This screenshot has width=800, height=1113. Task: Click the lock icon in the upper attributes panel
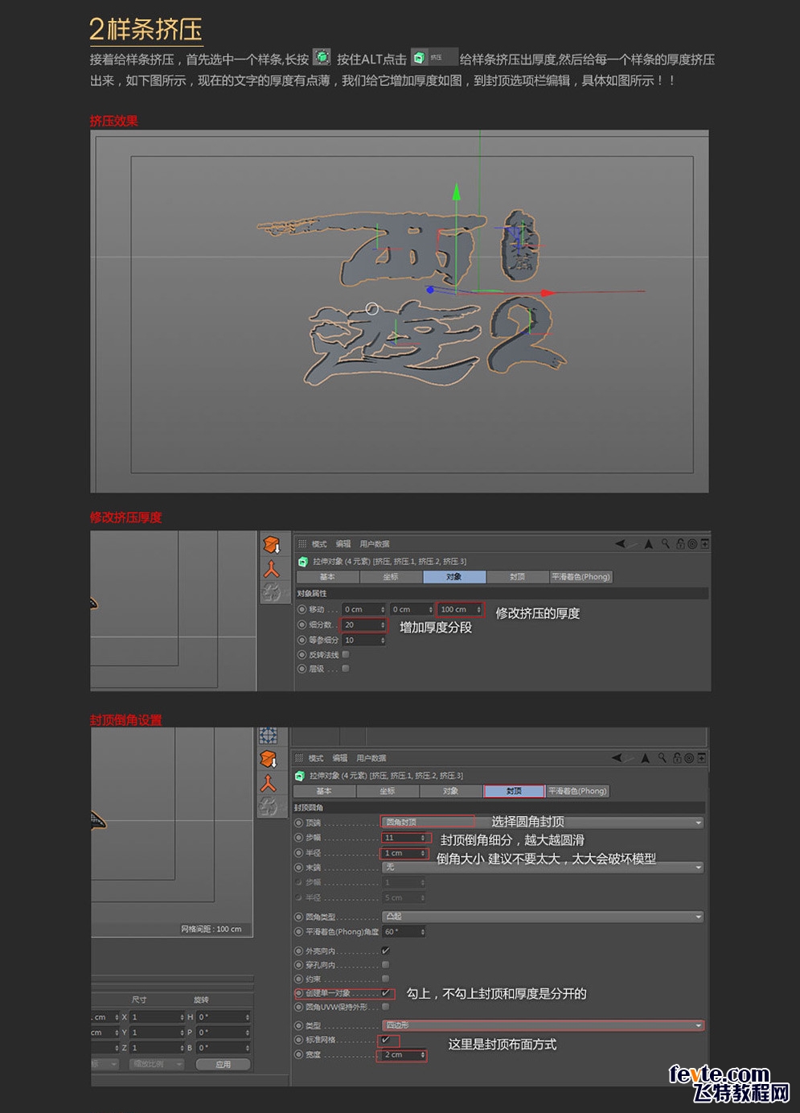click(x=680, y=544)
